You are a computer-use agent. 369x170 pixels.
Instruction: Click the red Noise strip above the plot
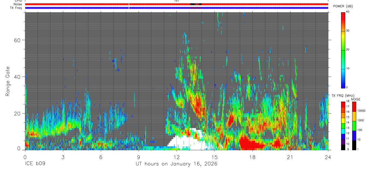177,4
